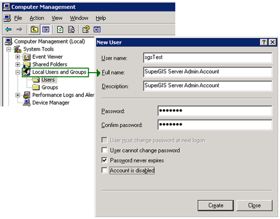Image resolution: width=280 pixels, height=219 pixels.
Task: Open the View menu
Action: pos(57,18)
